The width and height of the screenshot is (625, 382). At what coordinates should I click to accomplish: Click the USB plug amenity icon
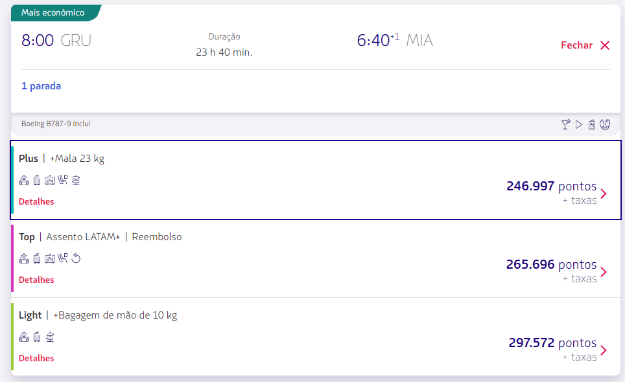point(605,124)
